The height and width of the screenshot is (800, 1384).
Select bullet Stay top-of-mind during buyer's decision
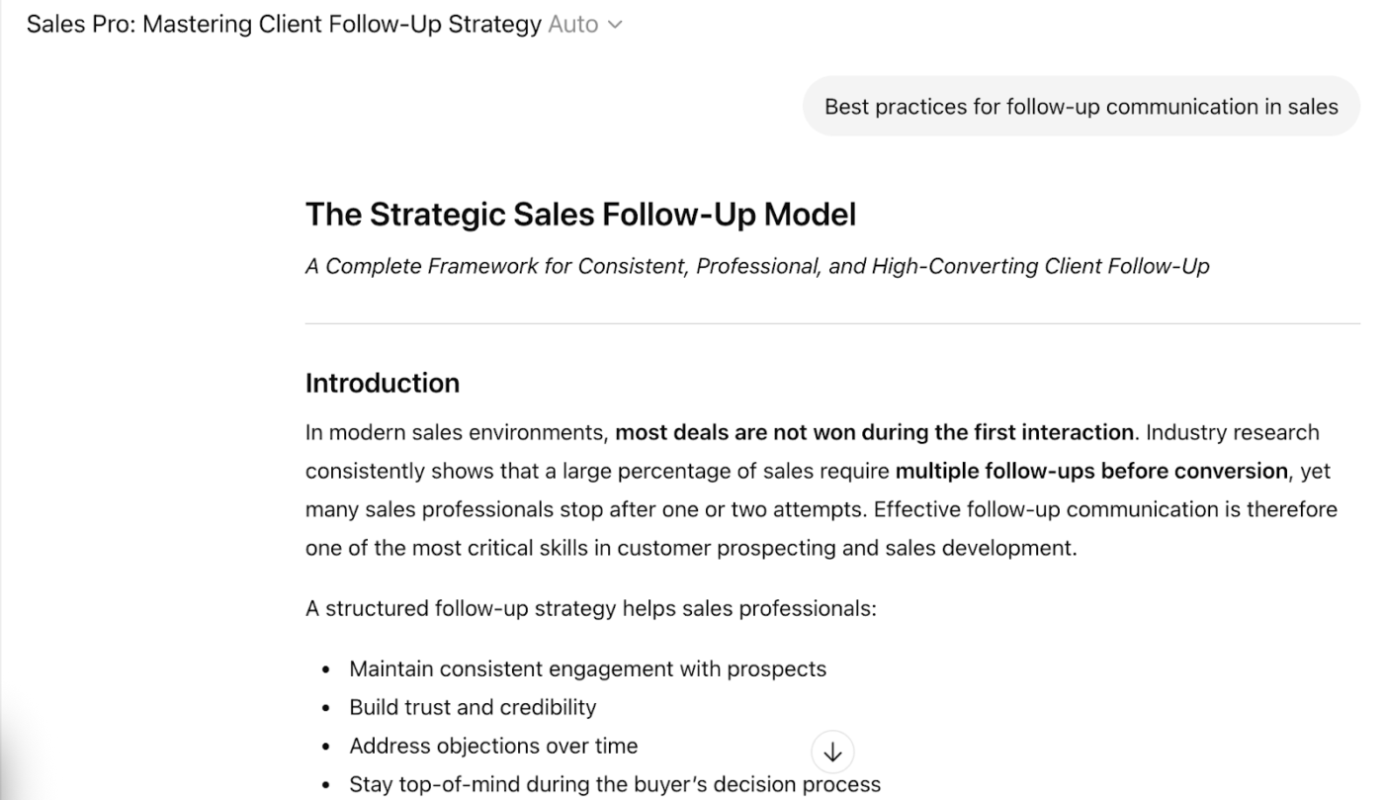(x=614, y=783)
